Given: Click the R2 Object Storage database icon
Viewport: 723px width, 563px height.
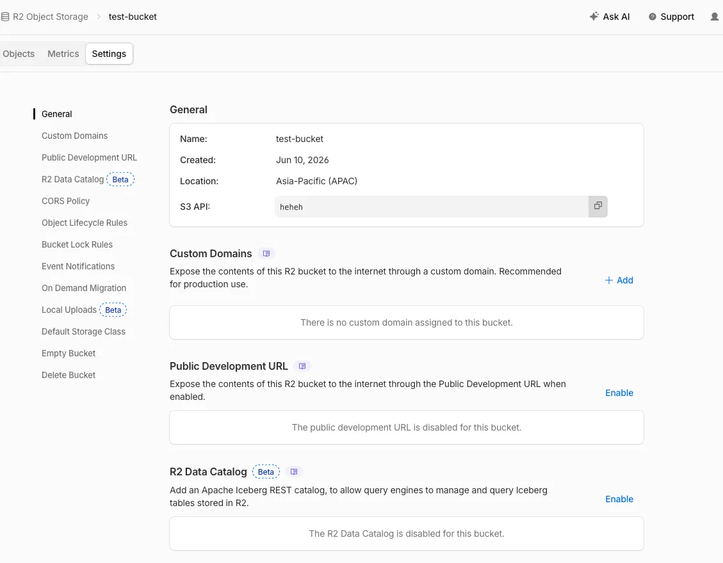Looking at the screenshot, I should click(5, 17).
